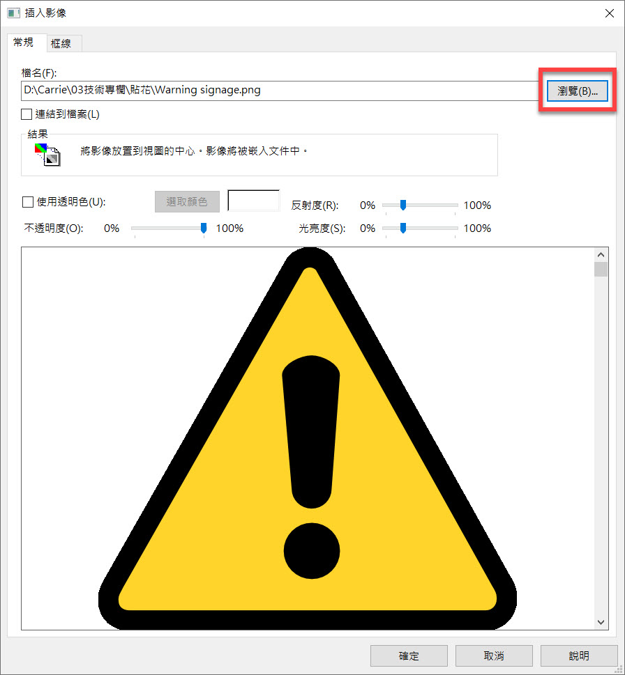Click the embedded image result icon
Image resolution: width=625 pixels, height=675 pixels.
[x=47, y=155]
